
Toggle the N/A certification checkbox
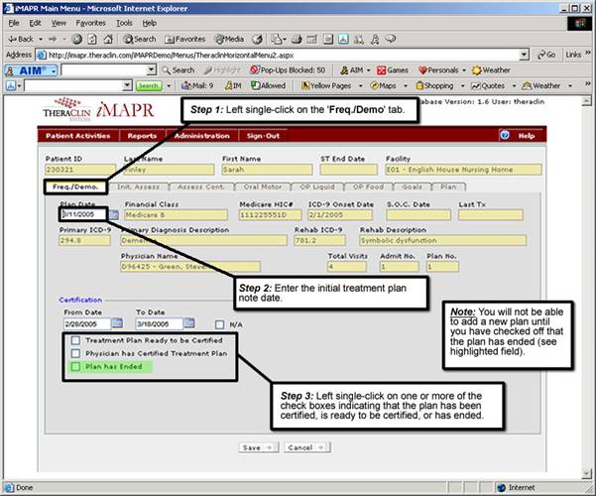219,324
